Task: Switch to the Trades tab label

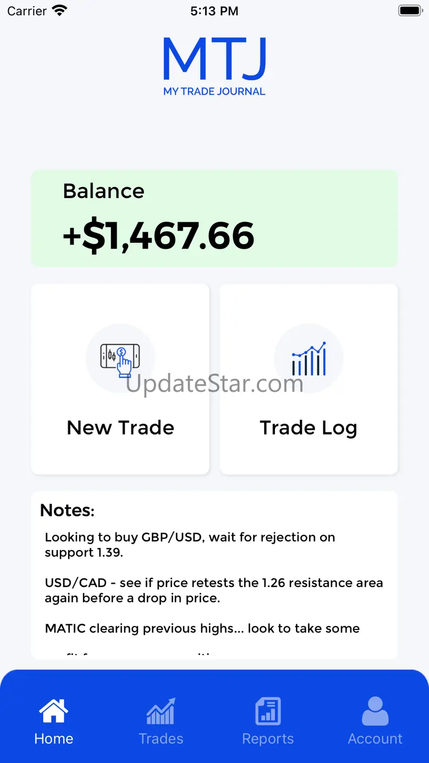Action: tap(161, 738)
